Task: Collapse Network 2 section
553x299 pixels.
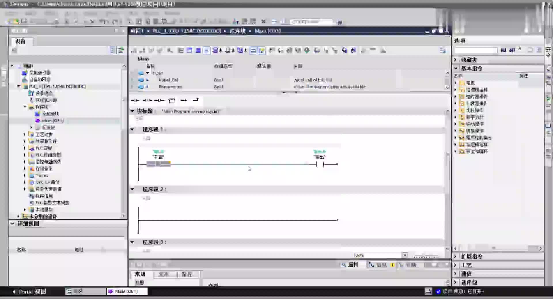Action: (x=132, y=189)
